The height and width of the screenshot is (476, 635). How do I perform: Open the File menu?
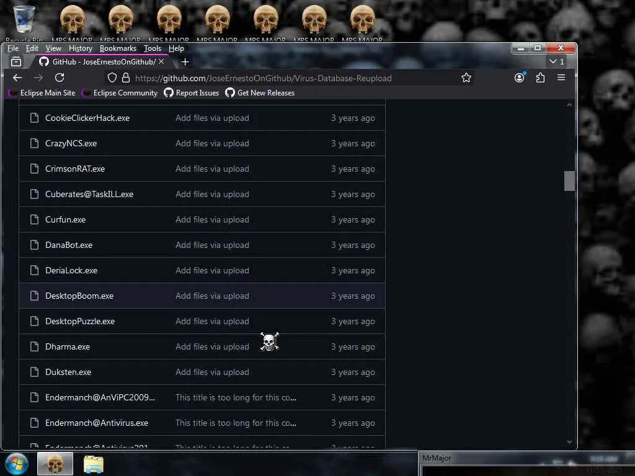(x=13, y=48)
